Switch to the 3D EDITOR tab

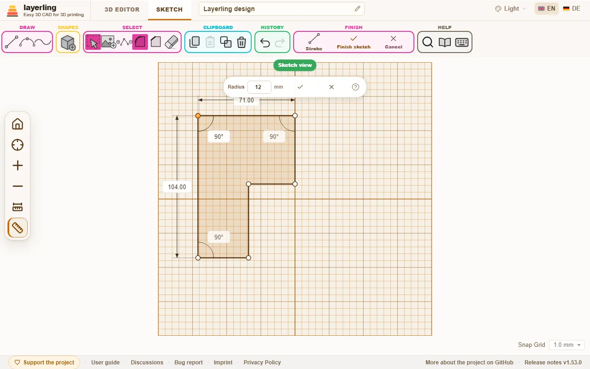pyautogui.click(x=122, y=9)
